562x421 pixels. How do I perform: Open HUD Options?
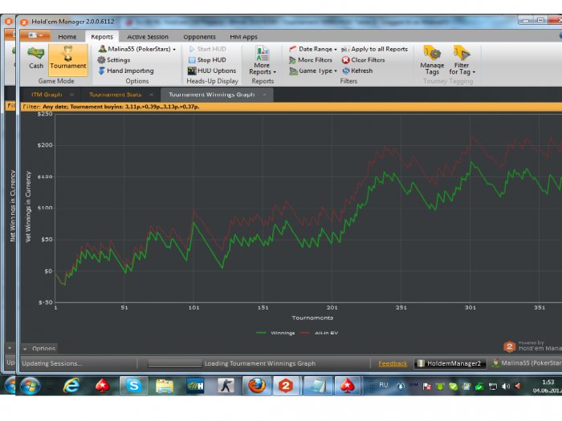tap(212, 71)
